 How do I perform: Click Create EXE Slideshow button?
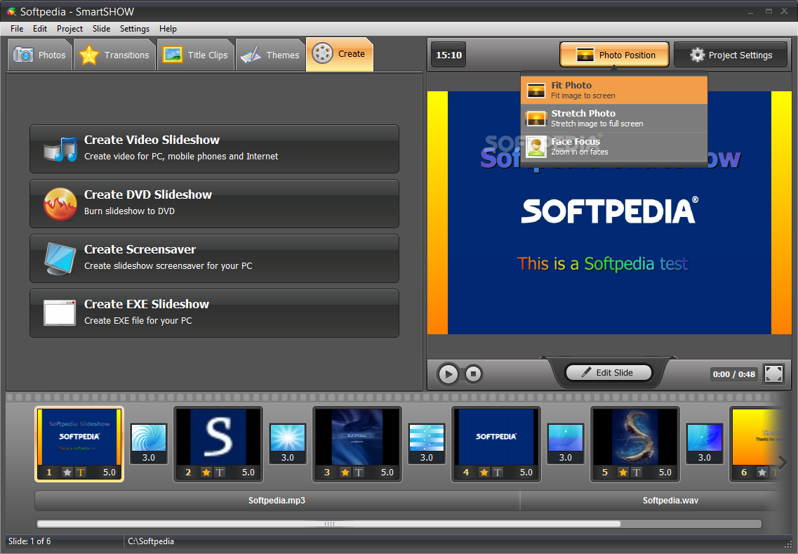point(214,313)
